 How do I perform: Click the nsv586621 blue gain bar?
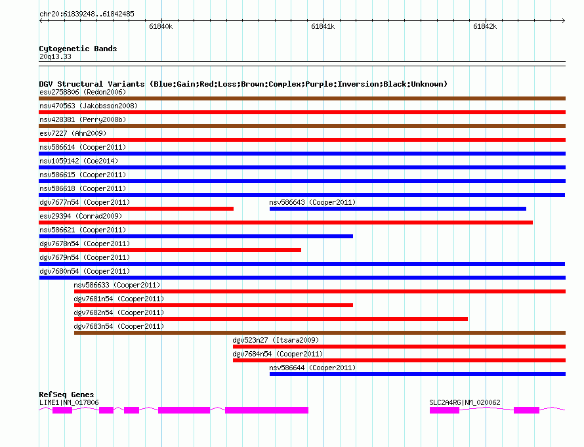[196, 236]
